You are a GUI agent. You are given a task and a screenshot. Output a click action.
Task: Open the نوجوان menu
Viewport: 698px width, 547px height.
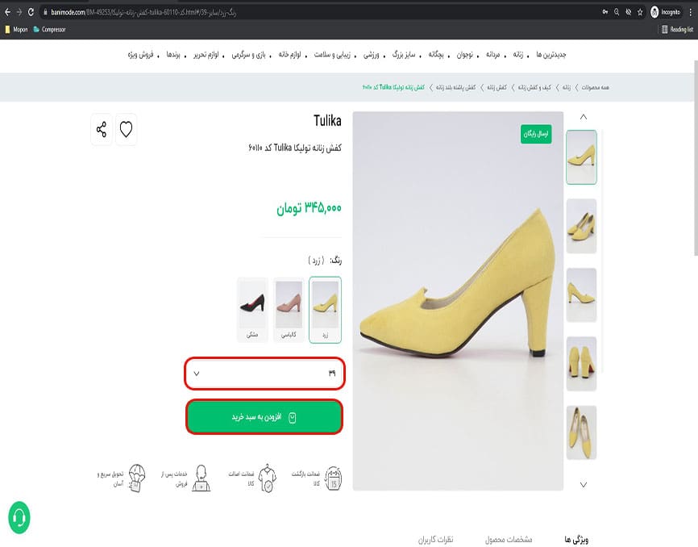pos(465,55)
